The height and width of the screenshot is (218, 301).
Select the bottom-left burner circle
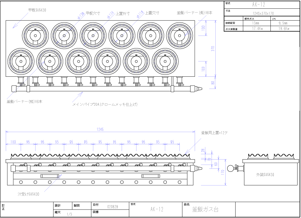click(x=21, y=61)
